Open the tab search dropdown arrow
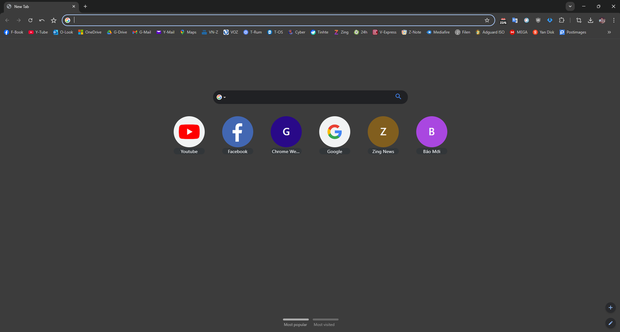620x332 pixels. click(570, 6)
